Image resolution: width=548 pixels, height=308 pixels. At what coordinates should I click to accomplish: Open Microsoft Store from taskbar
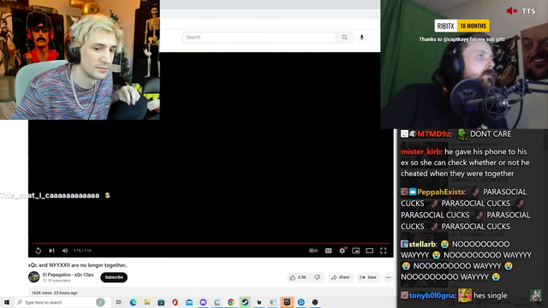point(161,302)
